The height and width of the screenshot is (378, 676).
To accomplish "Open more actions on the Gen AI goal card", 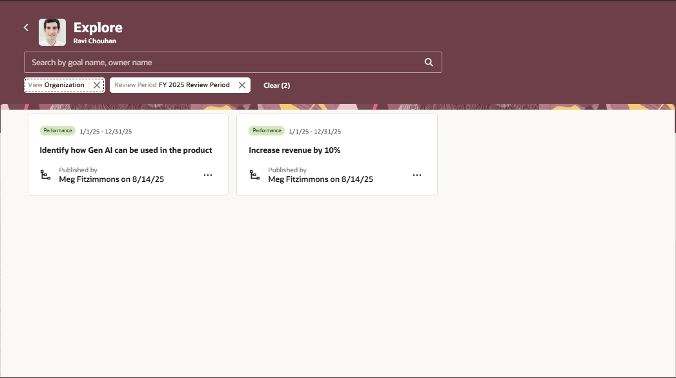I will pos(208,175).
